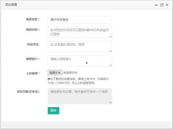The image size is (173, 129).
Task: Close the 添加信息 dialog
Action: [167, 5]
